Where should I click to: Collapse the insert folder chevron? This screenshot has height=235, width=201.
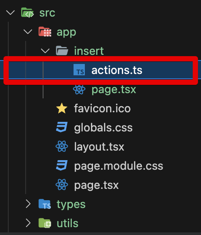[x=45, y=51]
